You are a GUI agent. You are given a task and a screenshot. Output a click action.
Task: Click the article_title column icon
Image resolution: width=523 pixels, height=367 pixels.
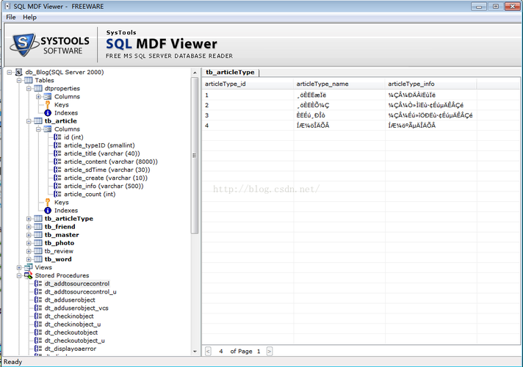point(57,153)
